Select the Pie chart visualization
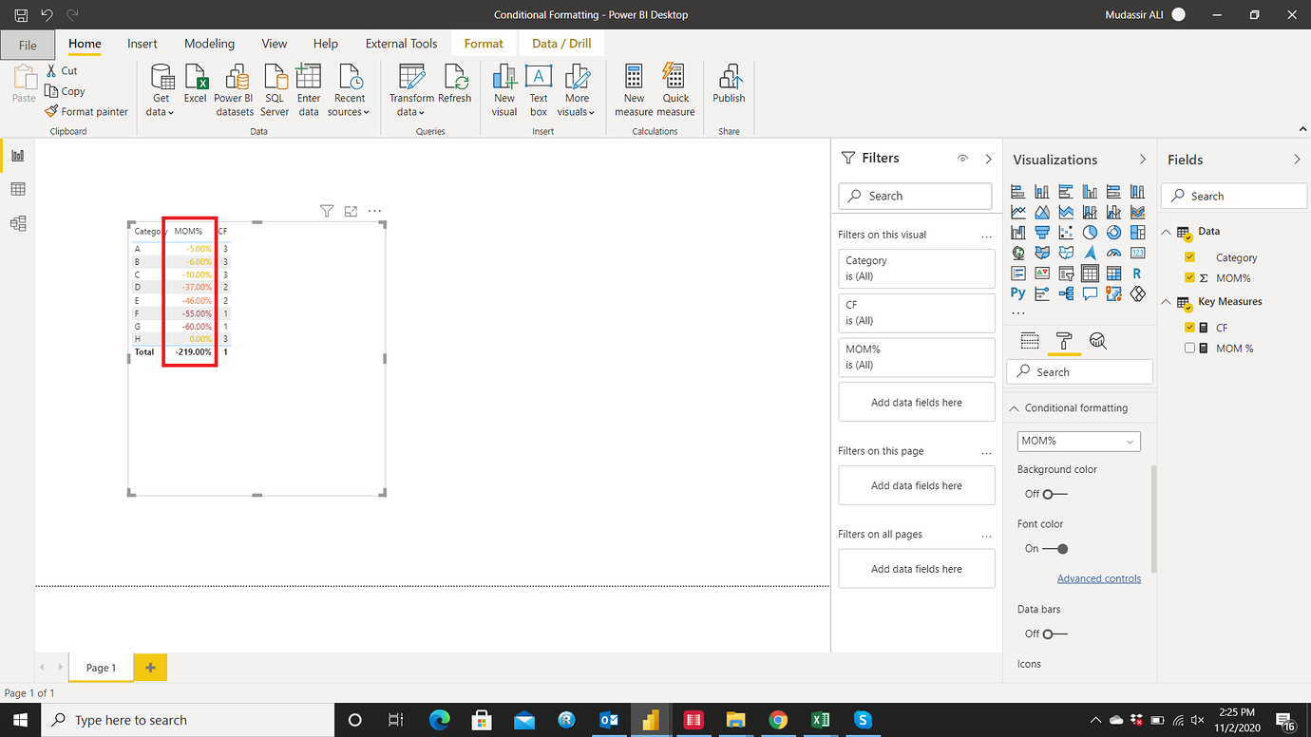The image size is (1311, 737). click(x=1090, y=232)
